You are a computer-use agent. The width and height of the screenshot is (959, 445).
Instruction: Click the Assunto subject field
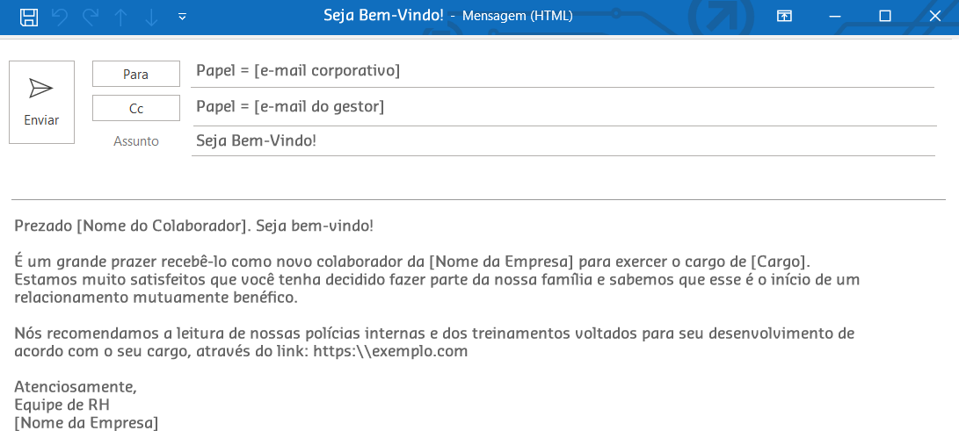coord(563,140)
